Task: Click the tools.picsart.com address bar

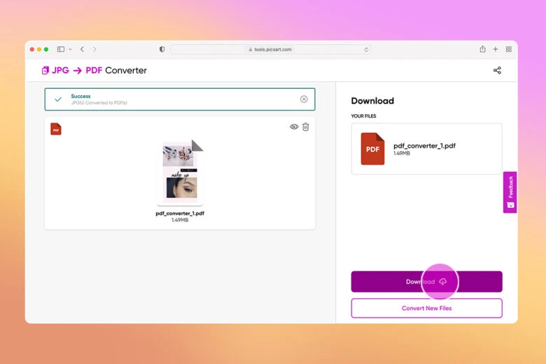Action: tap(270, 49)
